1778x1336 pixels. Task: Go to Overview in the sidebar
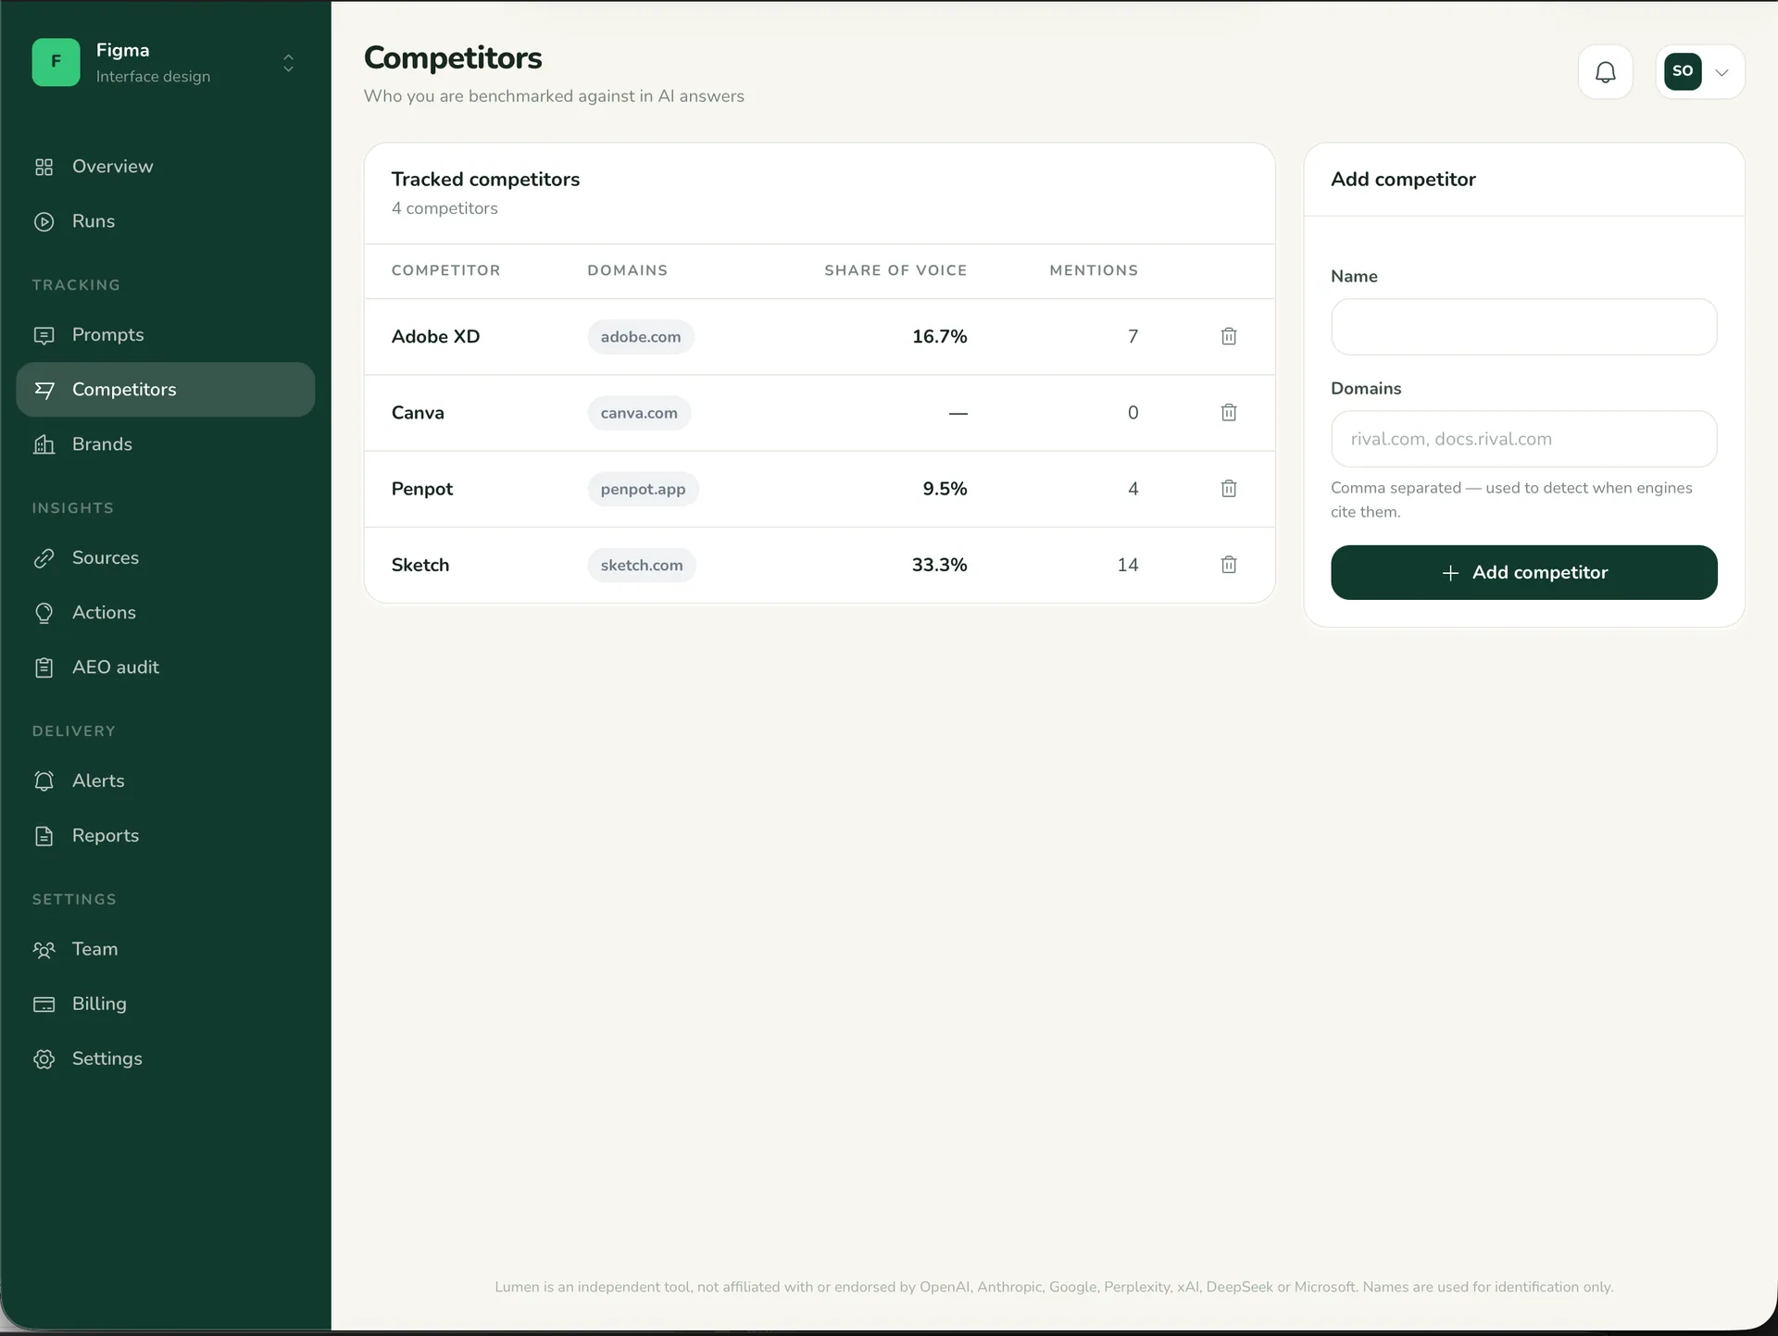click(165, 167)
